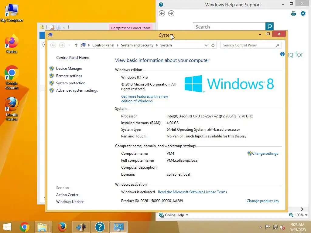
Task: Click the shield icon beside Change settings
Action: [x=249, y=154]
